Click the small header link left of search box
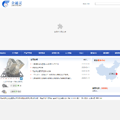Screen dimensions: 120x120 tap(86, 4)
